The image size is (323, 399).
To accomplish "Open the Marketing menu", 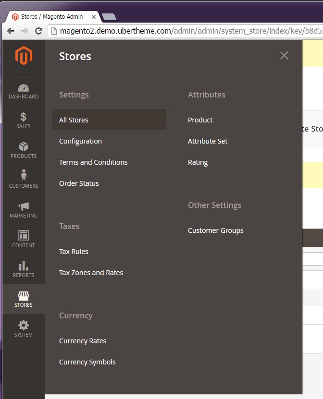I will [24, 210].
